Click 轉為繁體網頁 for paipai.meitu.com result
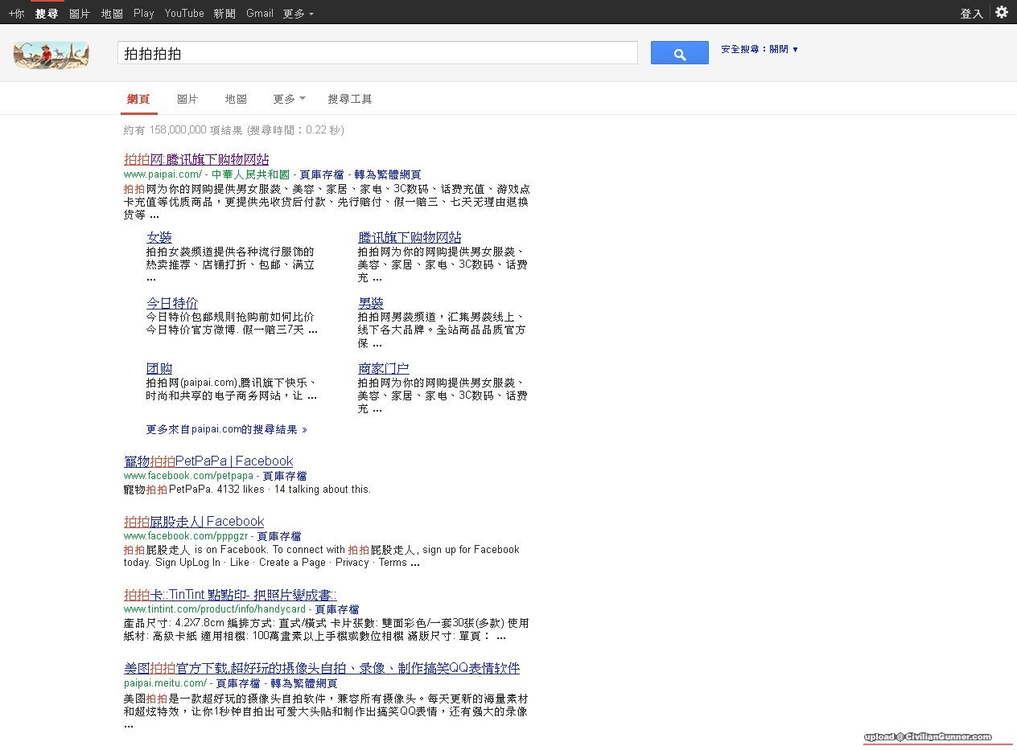Viewport: 1017px width, 750px height. [303, 683]
